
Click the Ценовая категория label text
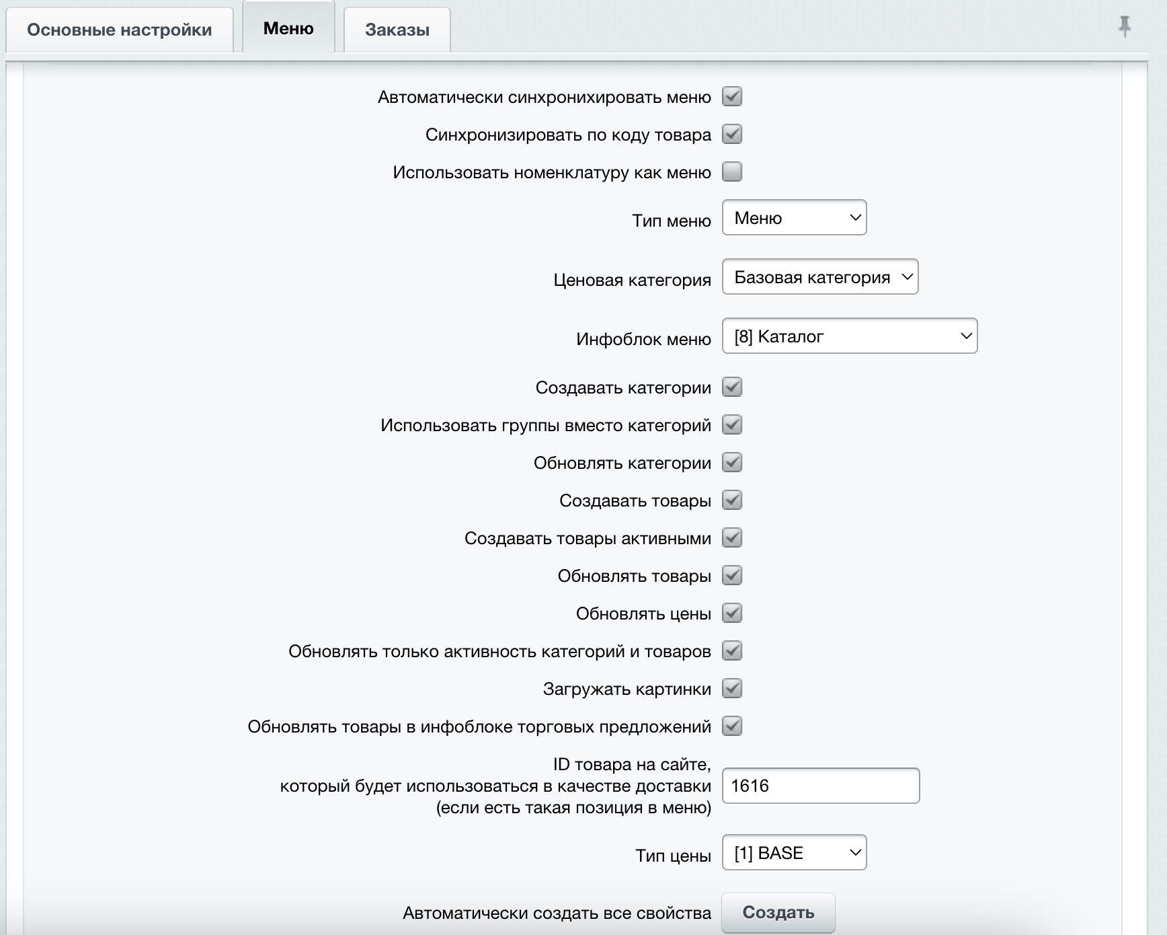point(632,280)
